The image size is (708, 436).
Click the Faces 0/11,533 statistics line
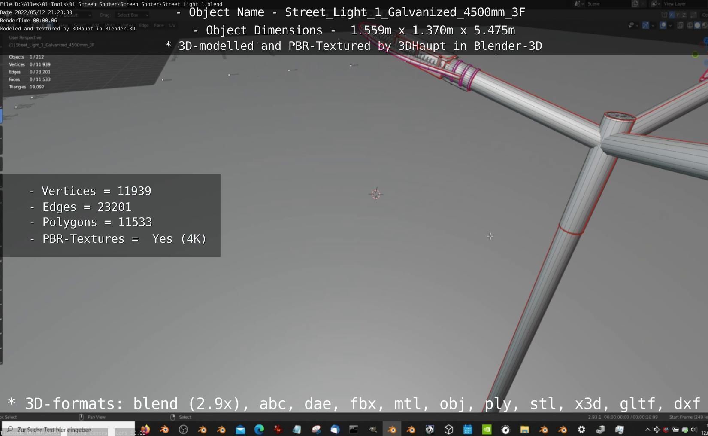30,79
